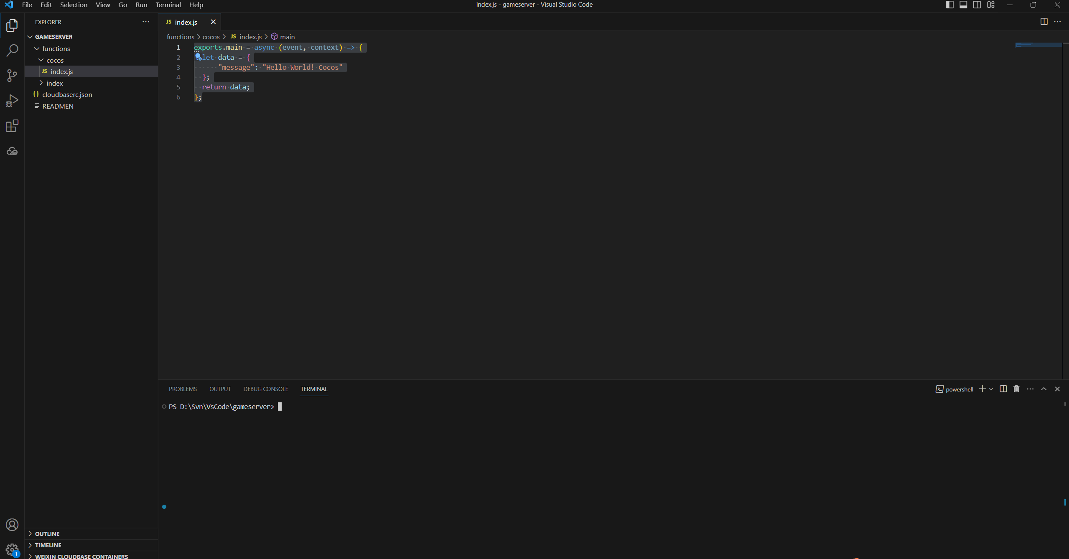Open the CloudBase cloud icon view

pyautogui.click(x=12, y=151)
